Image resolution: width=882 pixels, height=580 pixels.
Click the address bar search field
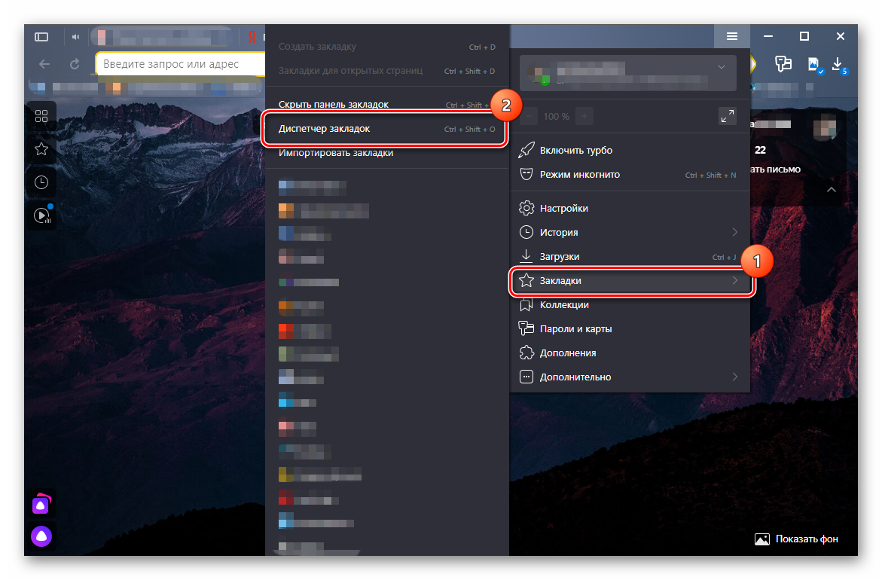tap(181, 64)
